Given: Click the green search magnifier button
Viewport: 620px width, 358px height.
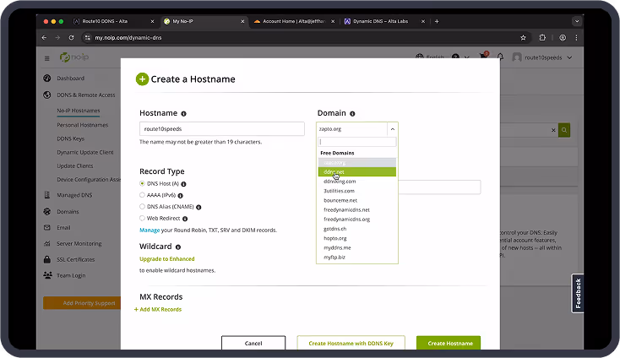Looking at the screenshot, I should click(564, 130).
